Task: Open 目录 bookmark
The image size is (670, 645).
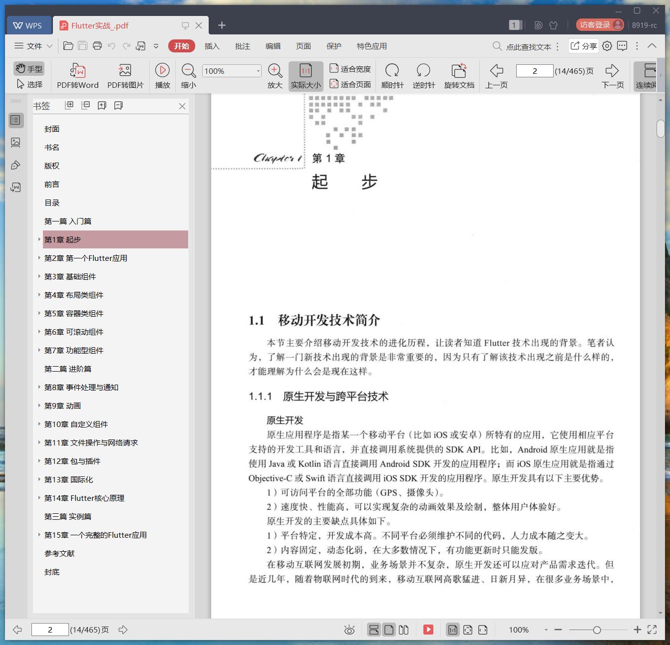Action: coord(52,203)
